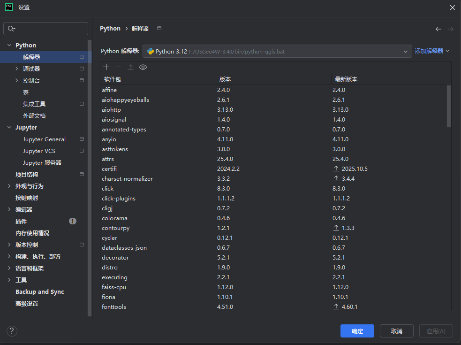Screen dimensions: 461x345
Task: Expand the 工具 section
Action: coord(9,280)
